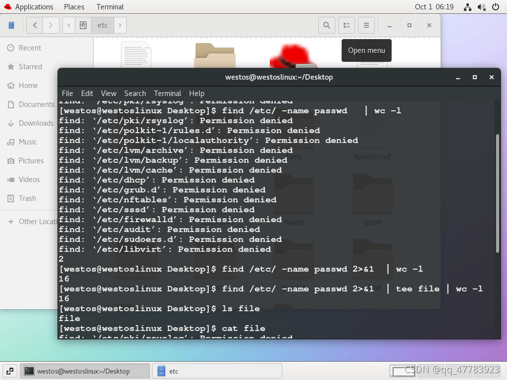Open Recent in Files sidebar
This screenshot has height=380, width=507.
point(47,48)
